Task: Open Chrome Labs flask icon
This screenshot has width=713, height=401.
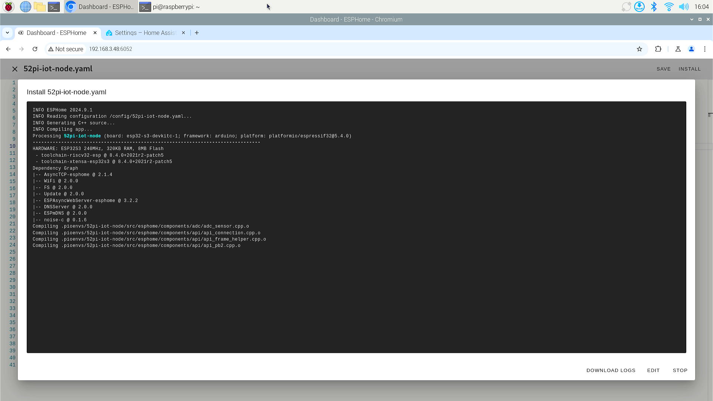Action: point(678,49)
